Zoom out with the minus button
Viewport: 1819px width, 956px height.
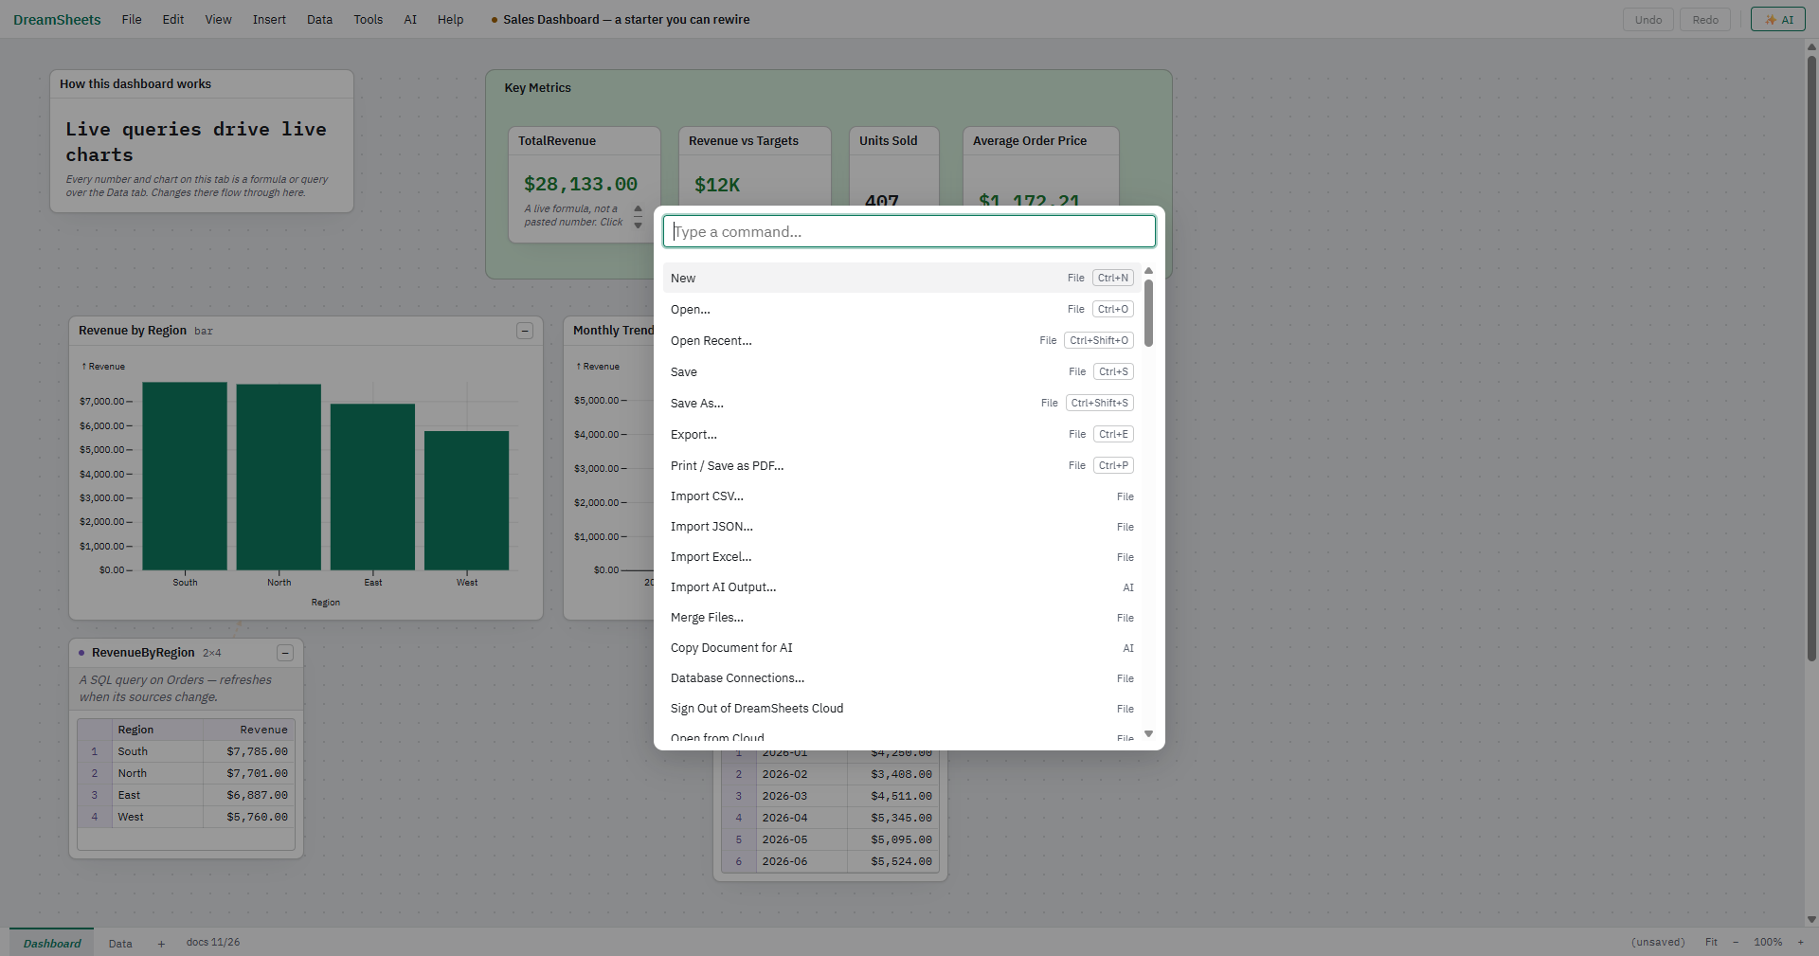[1736, 942]
